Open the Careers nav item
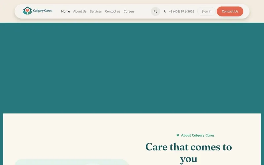Screen dimensions: 264x165 point(129,11)
